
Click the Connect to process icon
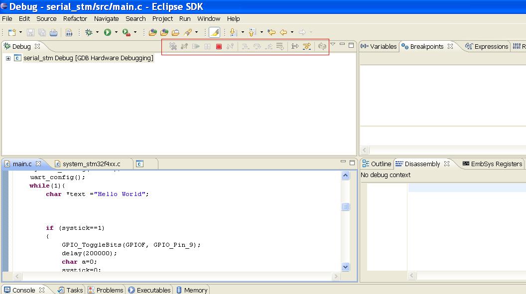pyautogui.click(x=184, y=47)
